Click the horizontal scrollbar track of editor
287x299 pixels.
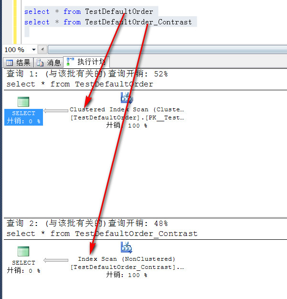[x=168, y=50]
